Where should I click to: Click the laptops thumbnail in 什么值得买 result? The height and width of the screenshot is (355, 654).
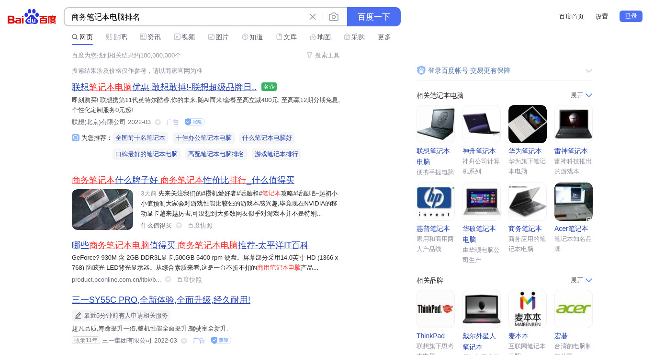102,209
